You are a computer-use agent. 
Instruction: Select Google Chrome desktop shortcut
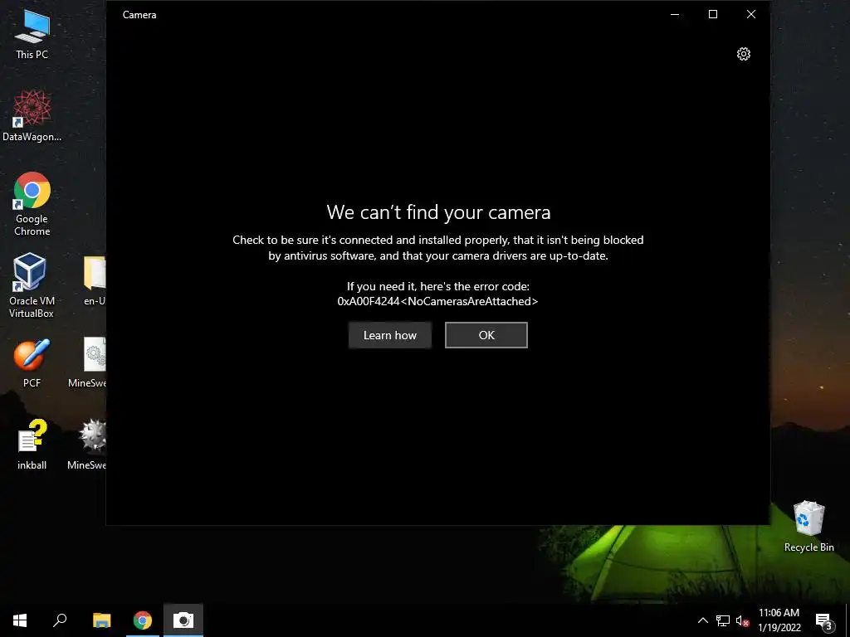(x=32, y=204)
